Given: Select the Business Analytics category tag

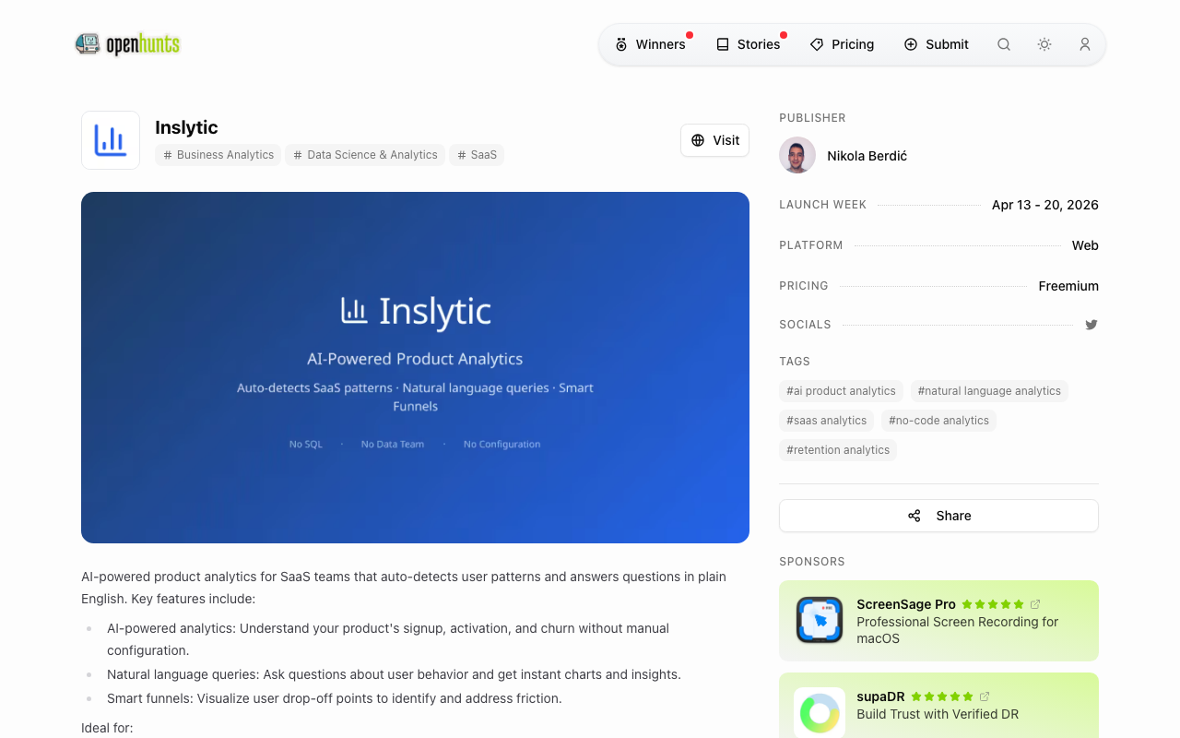Looking at the screenshot, I should (x=218, y=155).
